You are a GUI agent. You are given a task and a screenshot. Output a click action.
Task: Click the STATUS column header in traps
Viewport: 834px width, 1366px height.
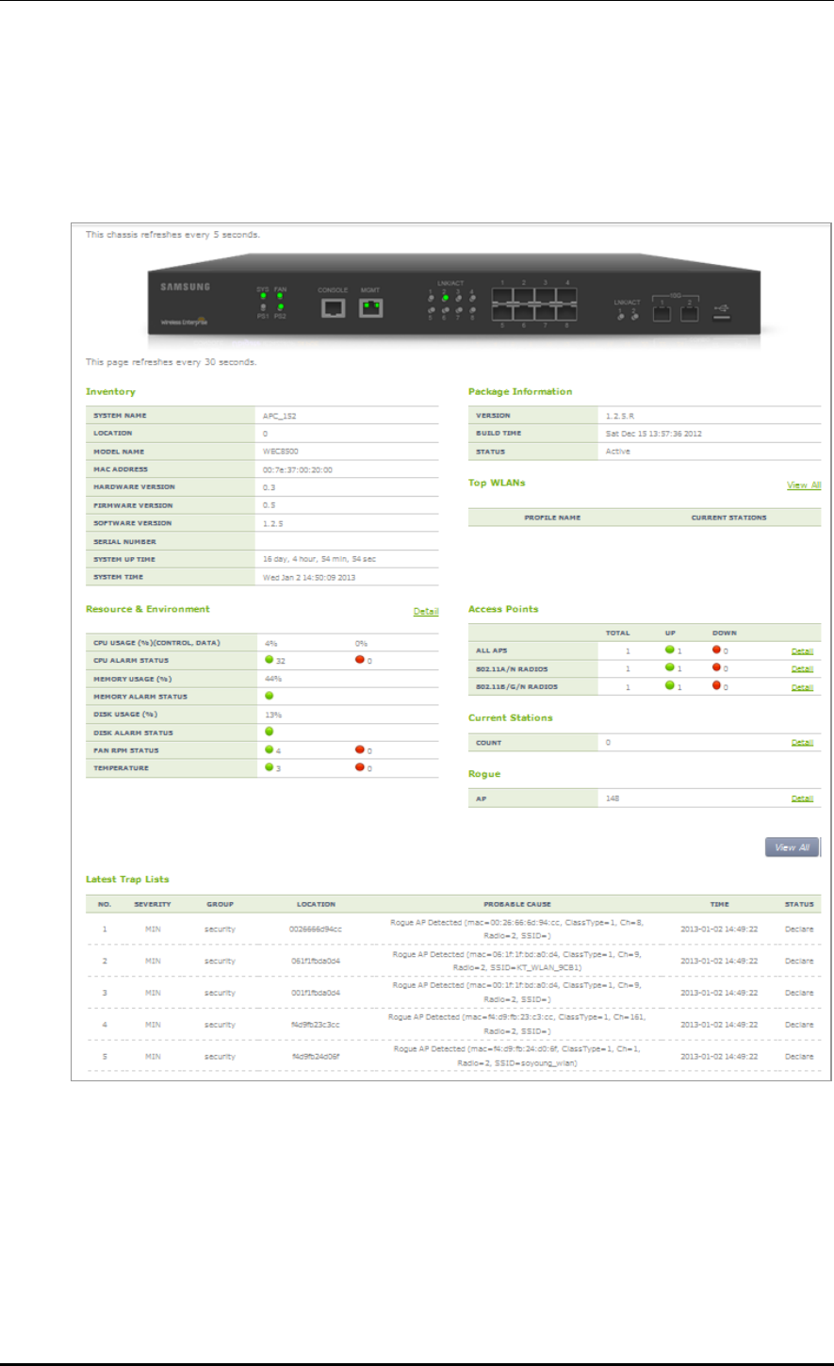(x=799, y=904)
